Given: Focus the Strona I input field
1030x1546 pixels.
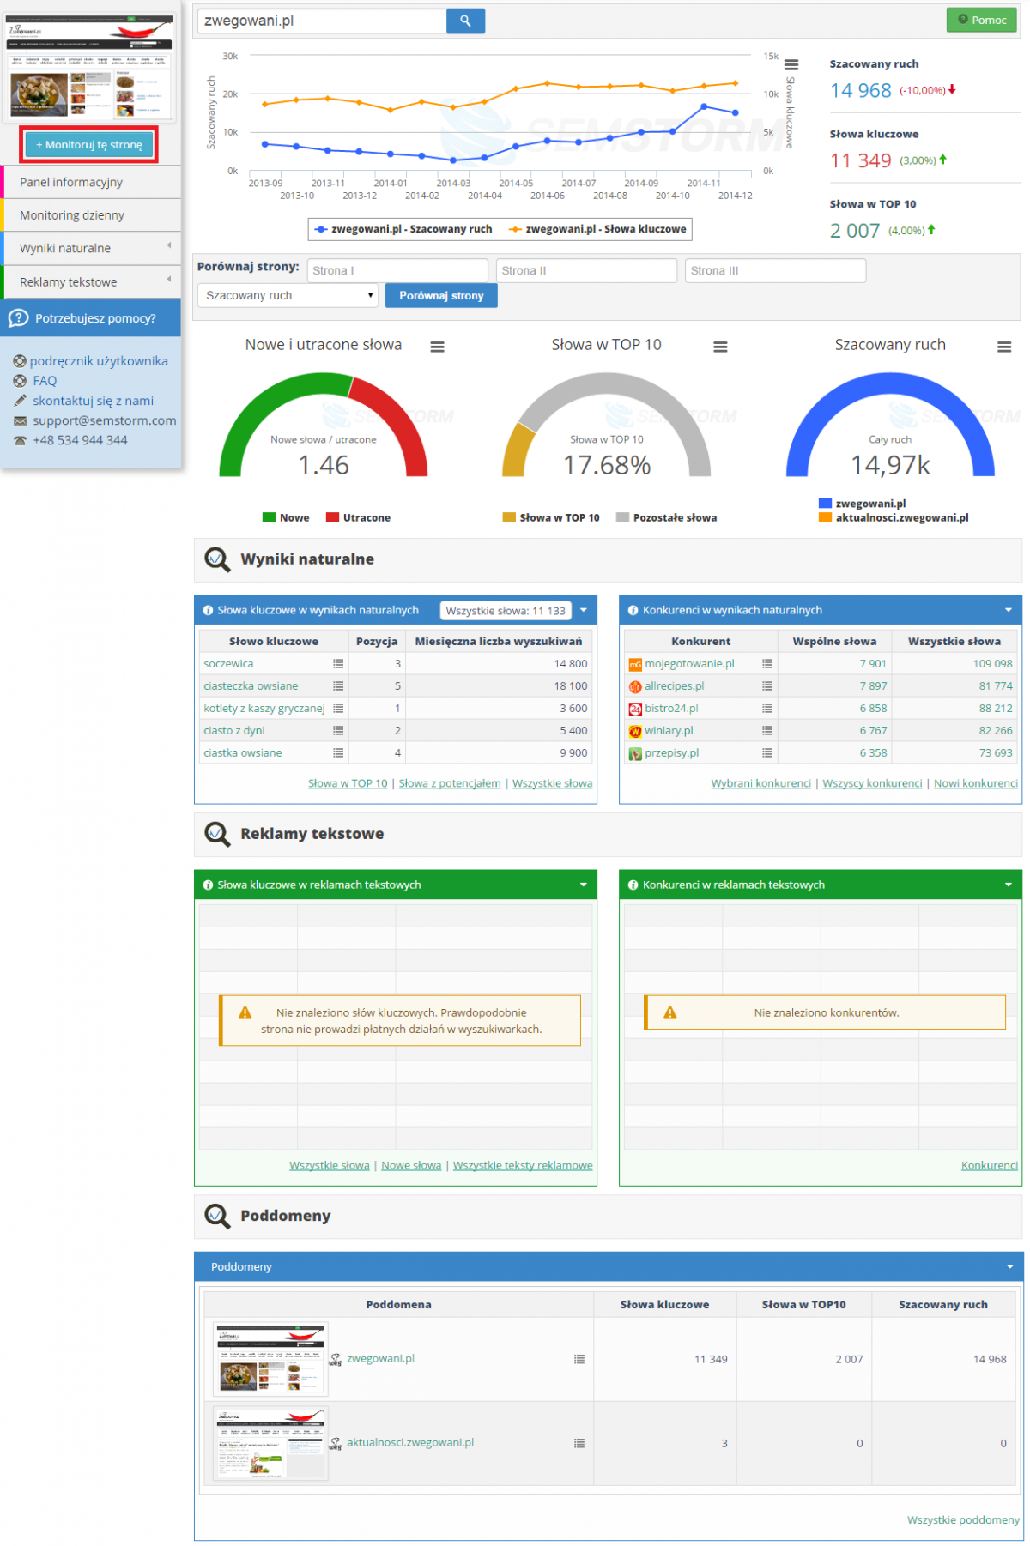Looking at the screenshot, I should (397, 271).
